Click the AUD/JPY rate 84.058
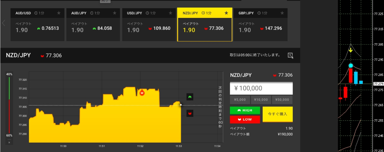Screen dimensions: 384x152 click(105, 29)
